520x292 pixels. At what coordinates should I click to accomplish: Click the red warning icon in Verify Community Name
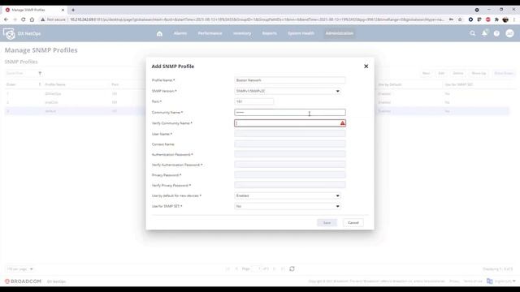tap(342, 123)
